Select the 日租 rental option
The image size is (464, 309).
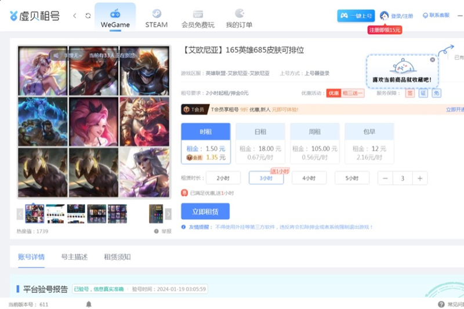point(260,143)
